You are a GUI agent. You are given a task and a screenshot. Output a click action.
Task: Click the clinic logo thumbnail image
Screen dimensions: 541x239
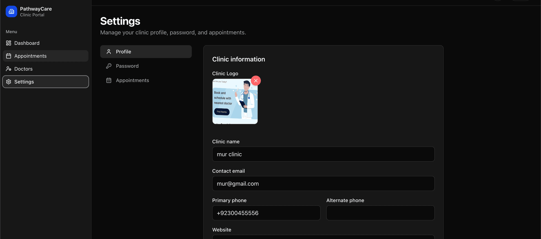click(x=235, y=101)
